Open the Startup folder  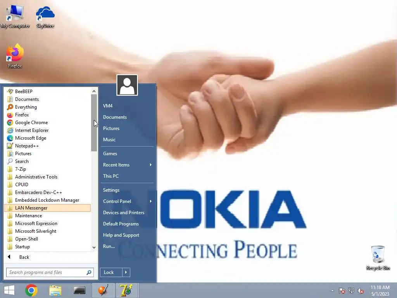point(47,246)
